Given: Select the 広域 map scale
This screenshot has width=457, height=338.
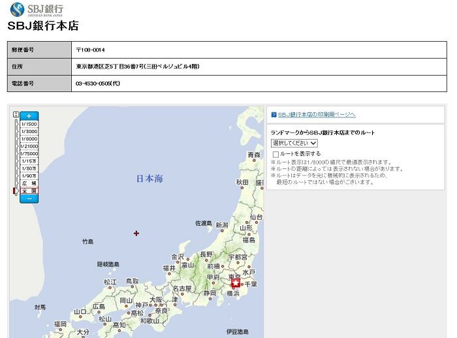Looking at the screenshot, I should (29, 183).
